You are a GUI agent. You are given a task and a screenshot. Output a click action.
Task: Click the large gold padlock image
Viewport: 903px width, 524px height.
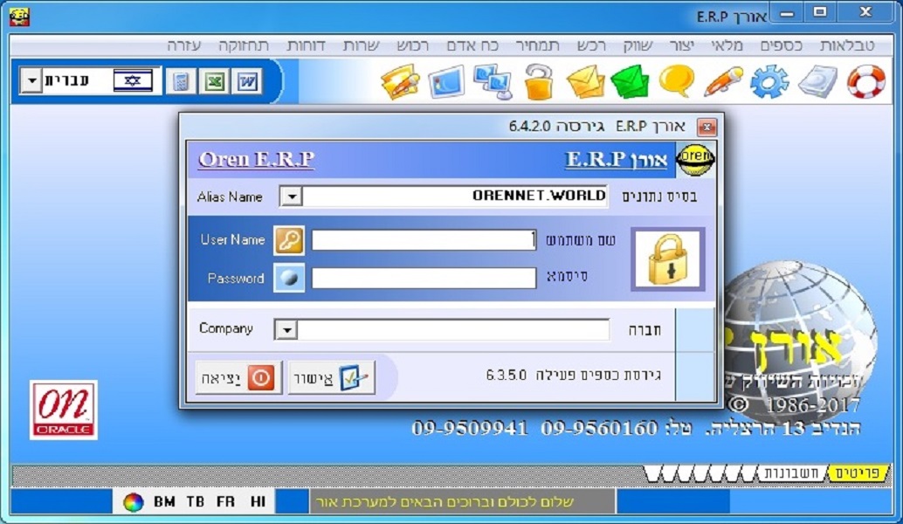point(668,259)
